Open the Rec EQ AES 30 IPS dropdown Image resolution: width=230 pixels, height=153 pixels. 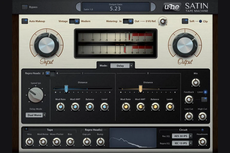pyautogui.click(x=182, y=136)
